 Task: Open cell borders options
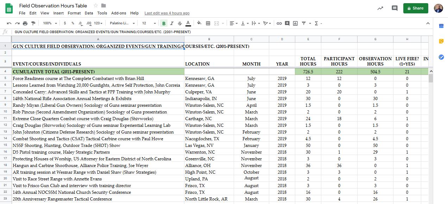coord(208,23)
